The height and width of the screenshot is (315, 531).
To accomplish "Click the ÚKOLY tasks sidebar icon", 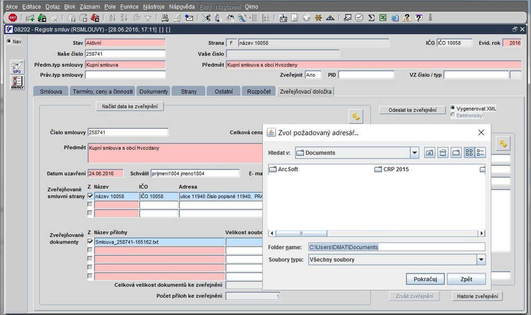I will coord(17,83).
